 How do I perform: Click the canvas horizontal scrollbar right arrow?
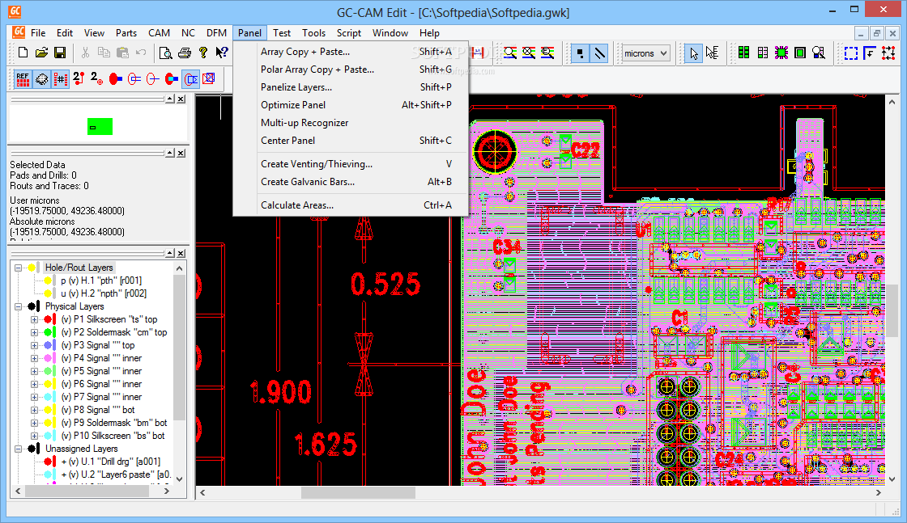pyautogui.click(x=878, y=492)
